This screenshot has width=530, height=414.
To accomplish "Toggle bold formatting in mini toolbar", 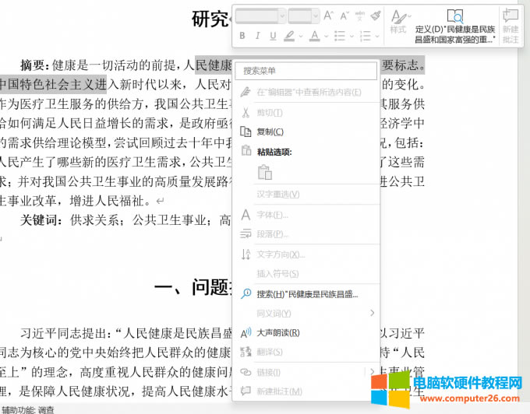I will click(x=242, y=36).
